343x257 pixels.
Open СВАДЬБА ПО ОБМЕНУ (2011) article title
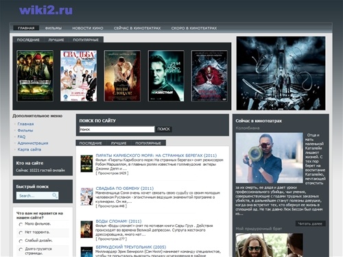(125, 188)
